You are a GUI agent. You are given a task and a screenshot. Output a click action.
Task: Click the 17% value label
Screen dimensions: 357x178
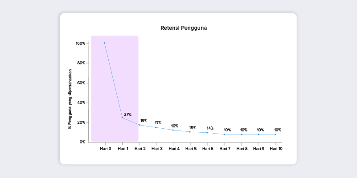coord(158,123)
